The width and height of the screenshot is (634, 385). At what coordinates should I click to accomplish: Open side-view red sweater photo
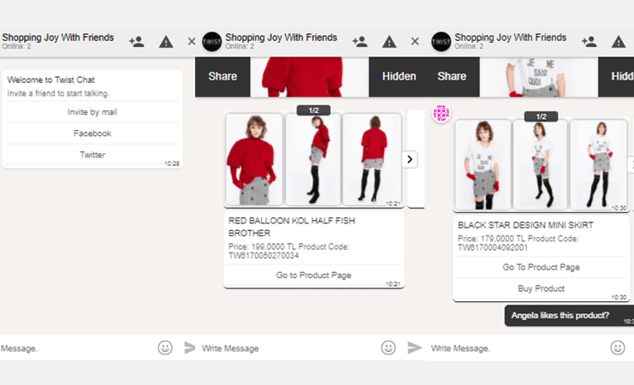tap(313, 159)
